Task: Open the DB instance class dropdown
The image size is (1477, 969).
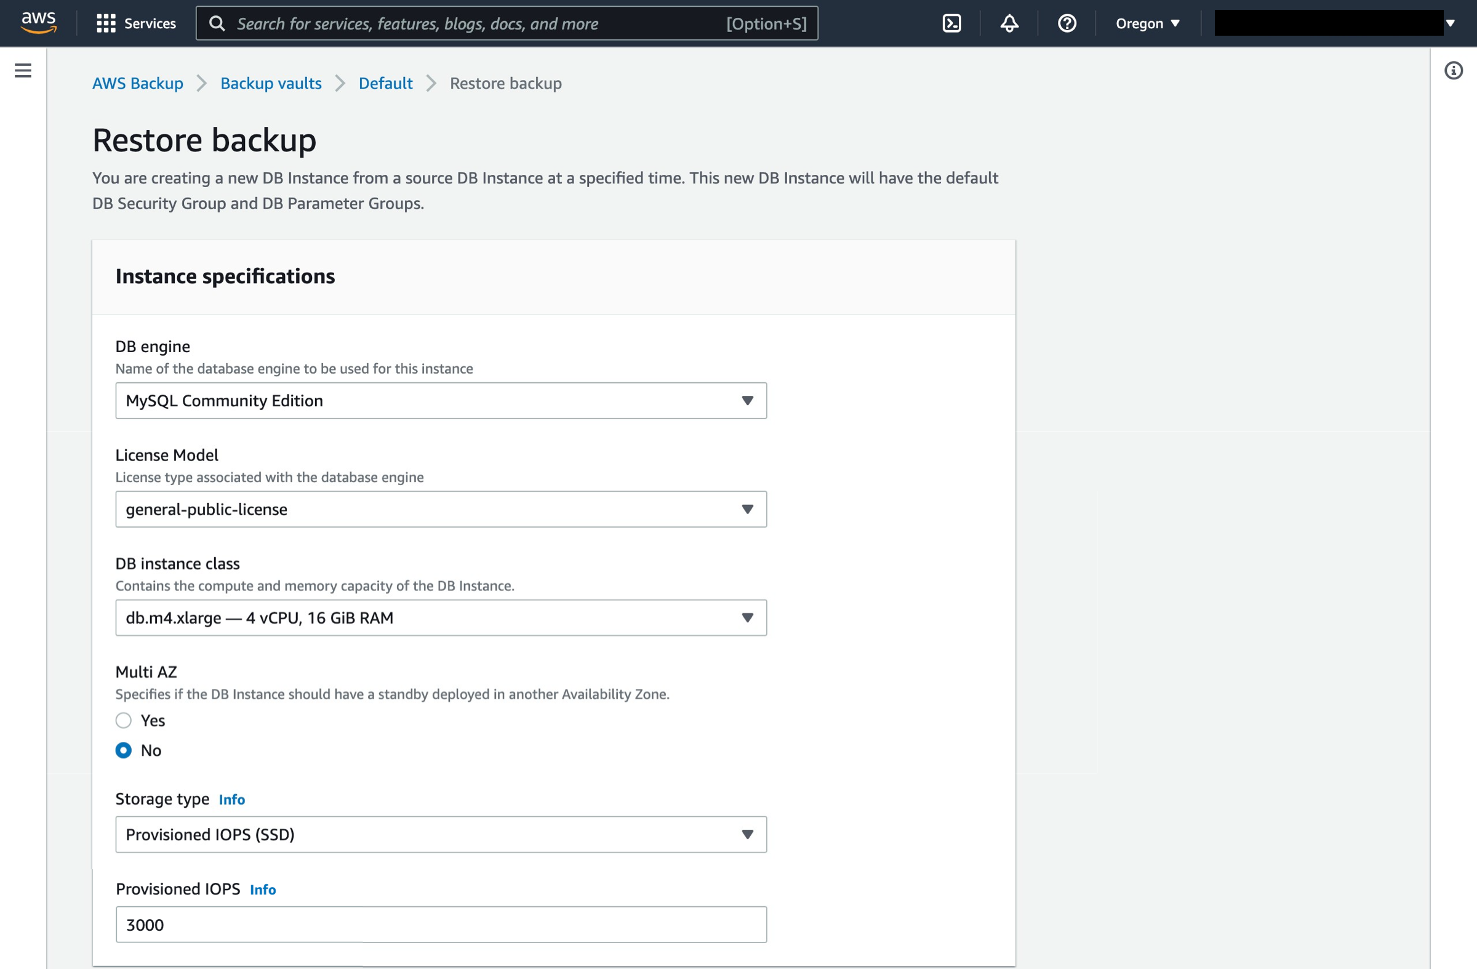Action: [441, 617]
